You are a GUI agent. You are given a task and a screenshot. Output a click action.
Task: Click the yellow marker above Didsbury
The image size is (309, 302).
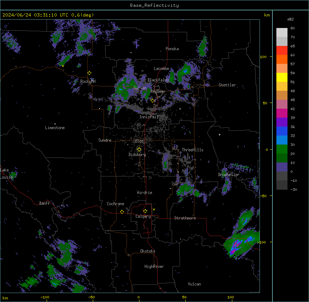click(139, 150)
